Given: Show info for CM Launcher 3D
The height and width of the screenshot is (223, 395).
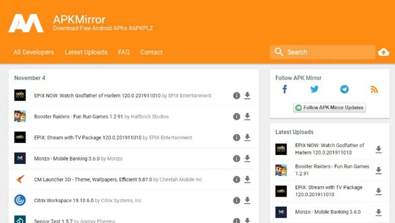Looking at the screenshot, I should click(236, 179).
